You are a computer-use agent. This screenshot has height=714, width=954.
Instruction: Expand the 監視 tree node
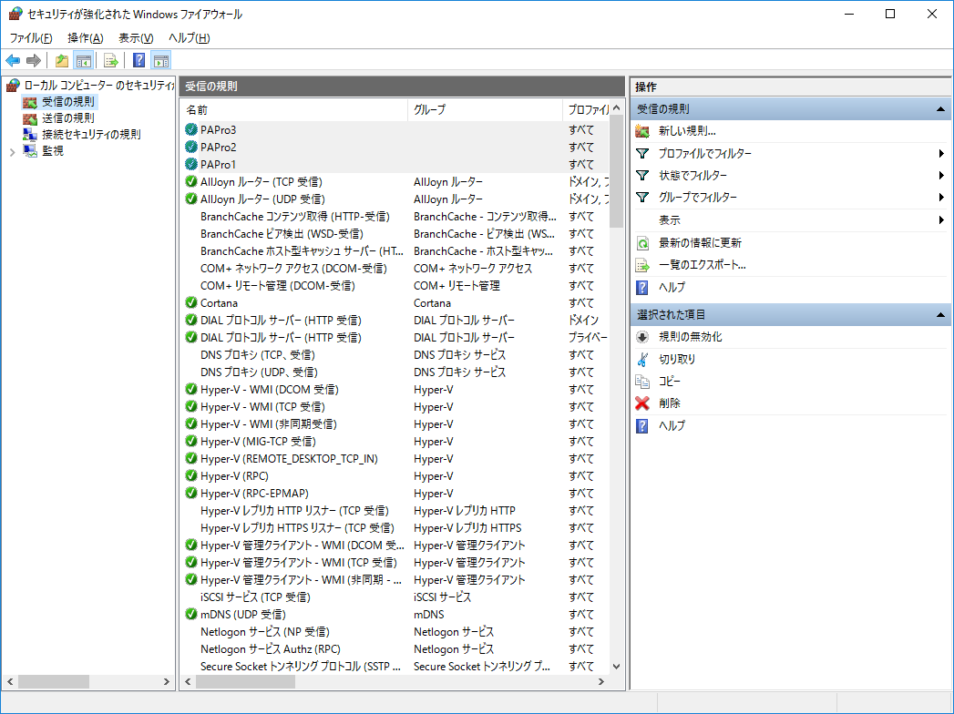[x=12, y=151]
